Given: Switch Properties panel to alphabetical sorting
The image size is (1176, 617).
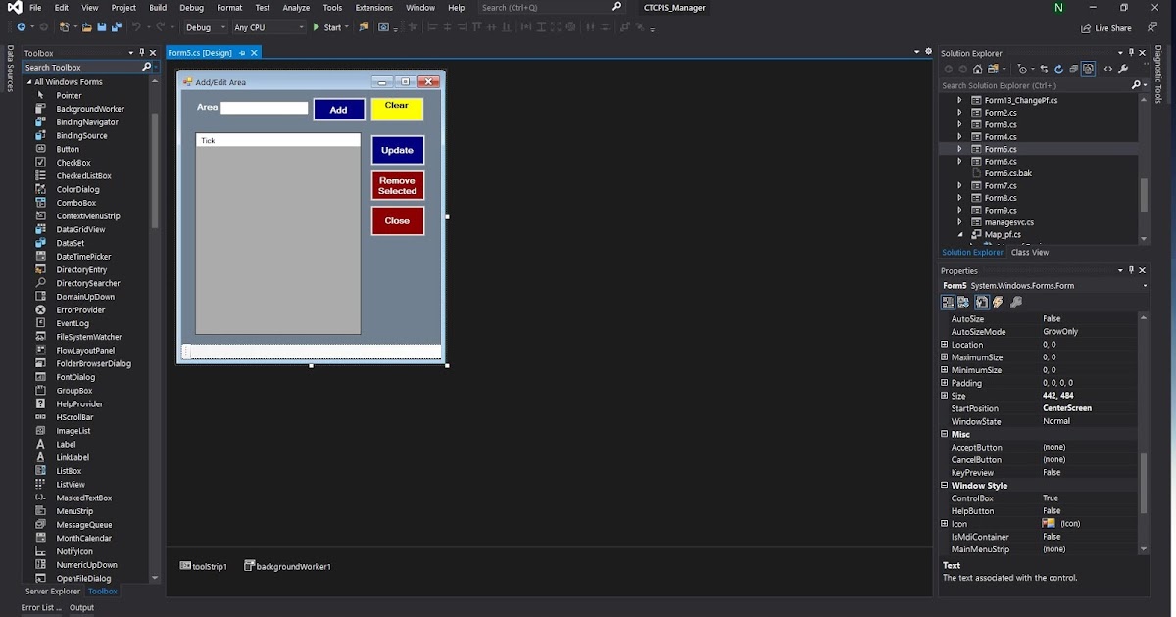Looking at the screenshot, I should tap(964, 302).
